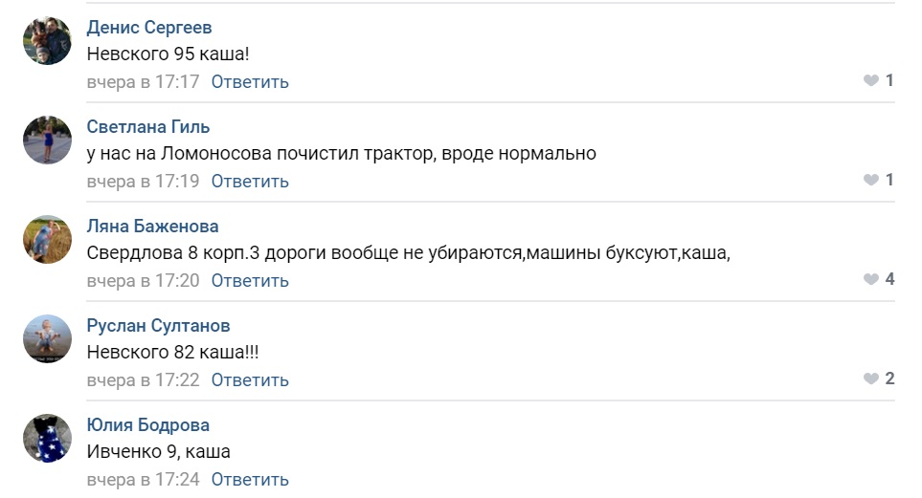Viewport: 922px width, 498px height.
Task: Reply to the Невского 82 comment
Action: pos(250,380)
